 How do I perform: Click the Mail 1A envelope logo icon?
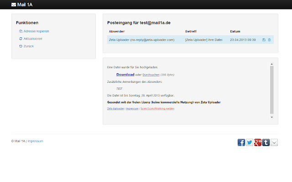point(14,5)
